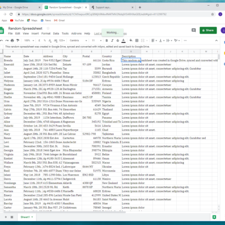Click the Random Spreadsheet title

[x=25, y=28]
